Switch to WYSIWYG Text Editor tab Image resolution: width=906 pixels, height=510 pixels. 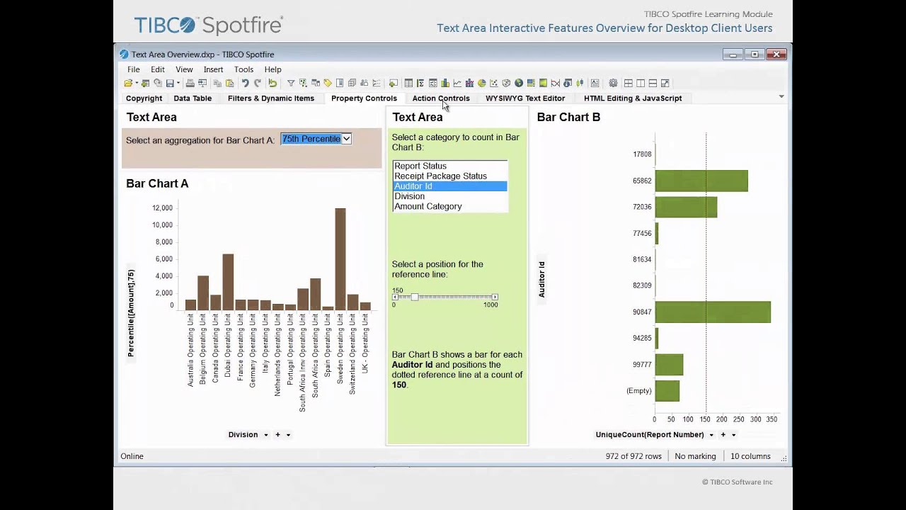point(525,98)
